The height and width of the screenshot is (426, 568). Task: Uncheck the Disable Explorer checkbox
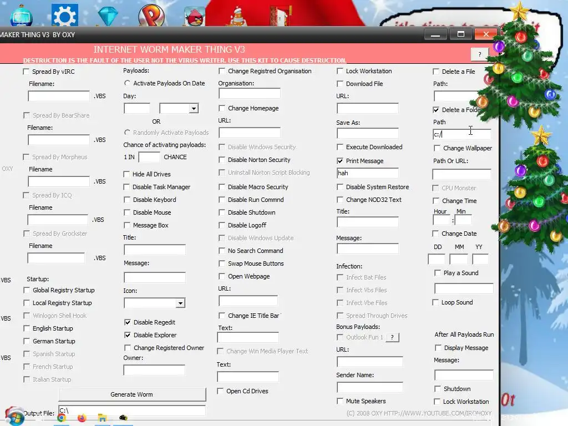pos(128,335)
